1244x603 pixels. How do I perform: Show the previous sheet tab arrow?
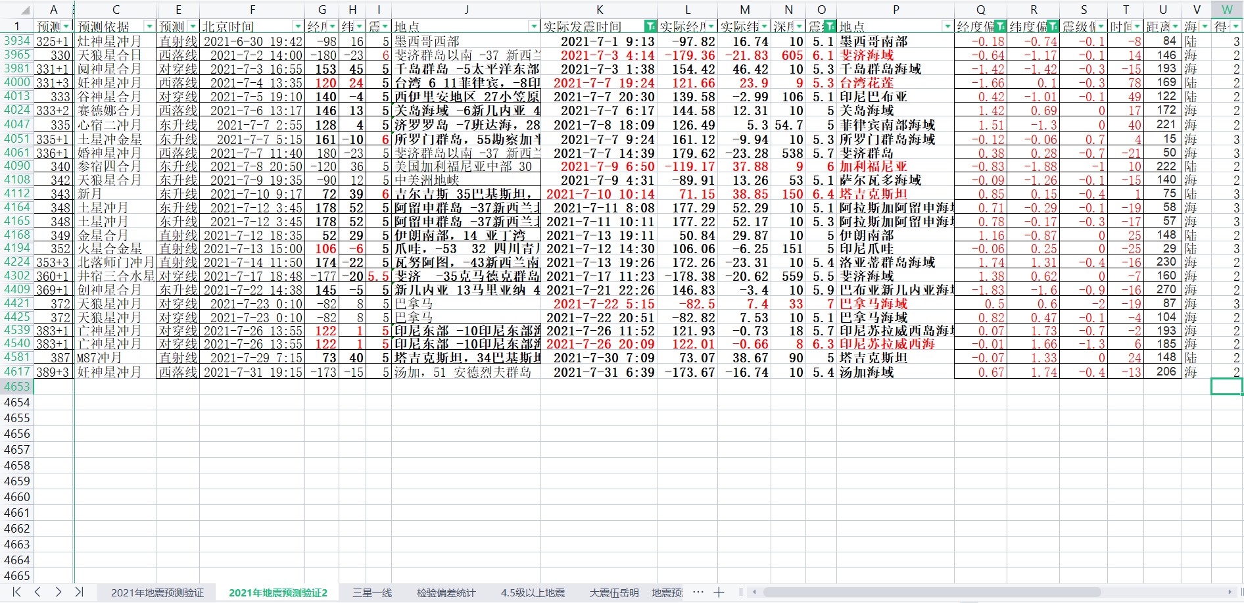click(x=37, y=592)
